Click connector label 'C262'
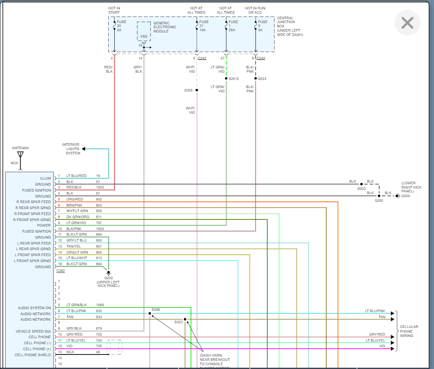The image size is (434, 369). pyautogui.click(x=61, y=271)
